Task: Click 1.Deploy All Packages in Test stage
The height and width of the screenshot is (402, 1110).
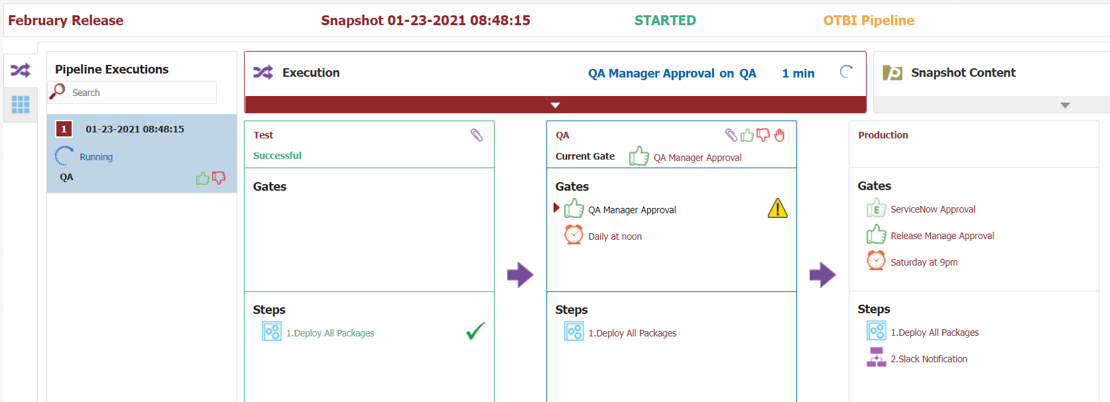Action: (330, 333)
